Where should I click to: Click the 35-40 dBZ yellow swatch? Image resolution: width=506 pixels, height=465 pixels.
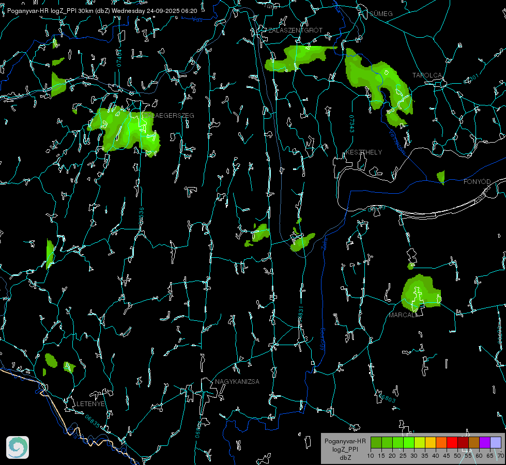click(x=431, y=442)
